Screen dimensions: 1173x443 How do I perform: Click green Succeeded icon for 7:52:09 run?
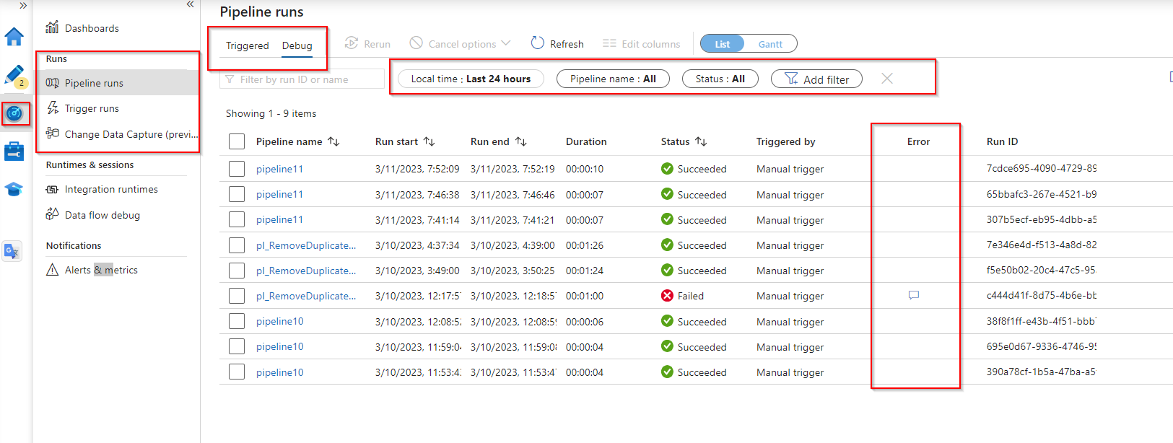pyautogui.click(x=667, y=169)
